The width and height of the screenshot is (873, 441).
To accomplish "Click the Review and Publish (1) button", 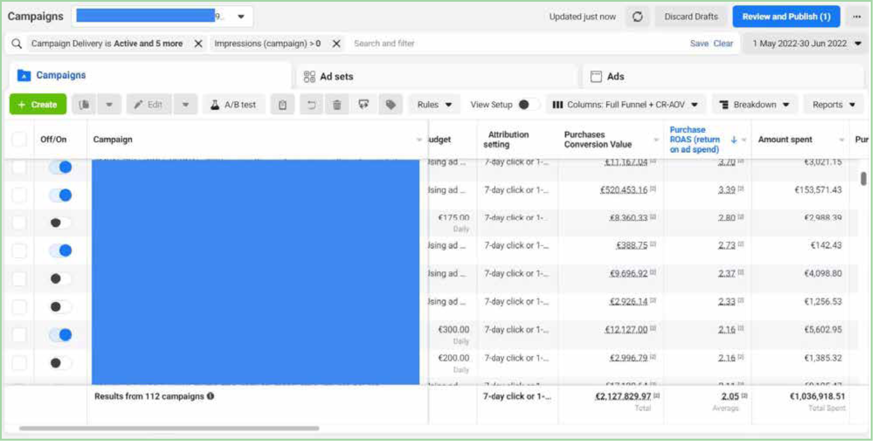I will [x=785, y=17].
